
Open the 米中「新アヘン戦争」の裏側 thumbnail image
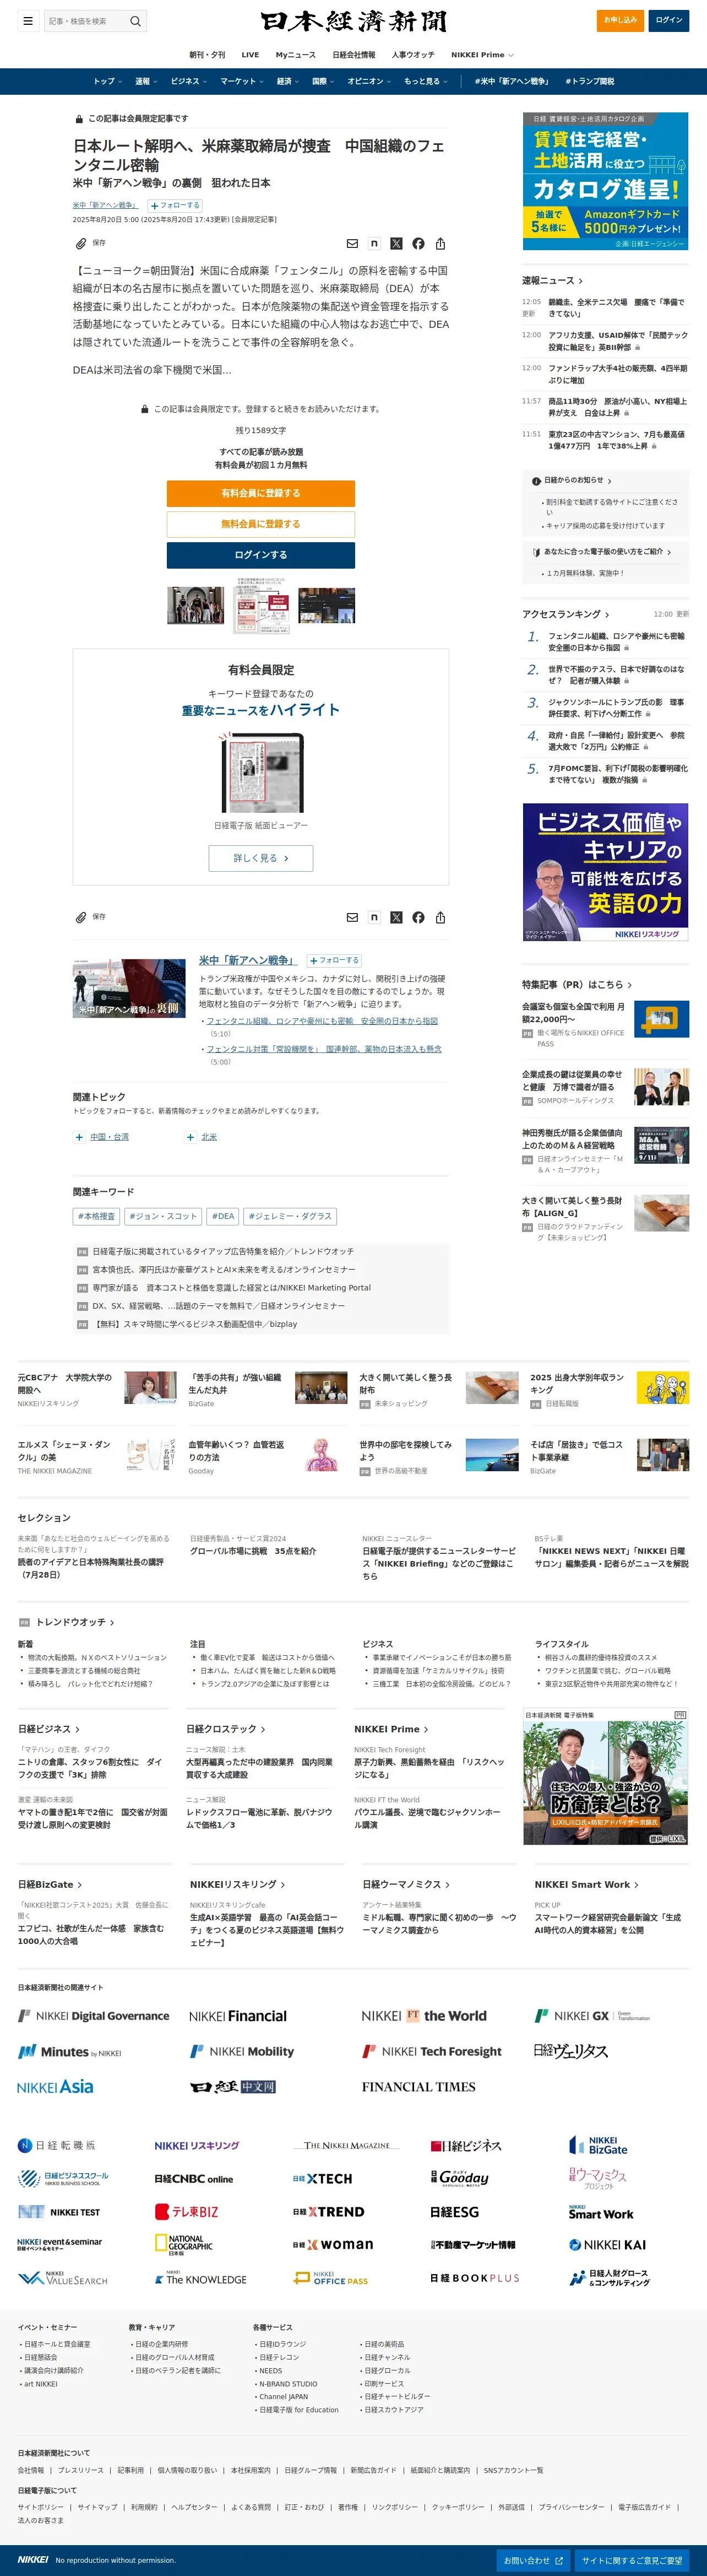[130, 989]
